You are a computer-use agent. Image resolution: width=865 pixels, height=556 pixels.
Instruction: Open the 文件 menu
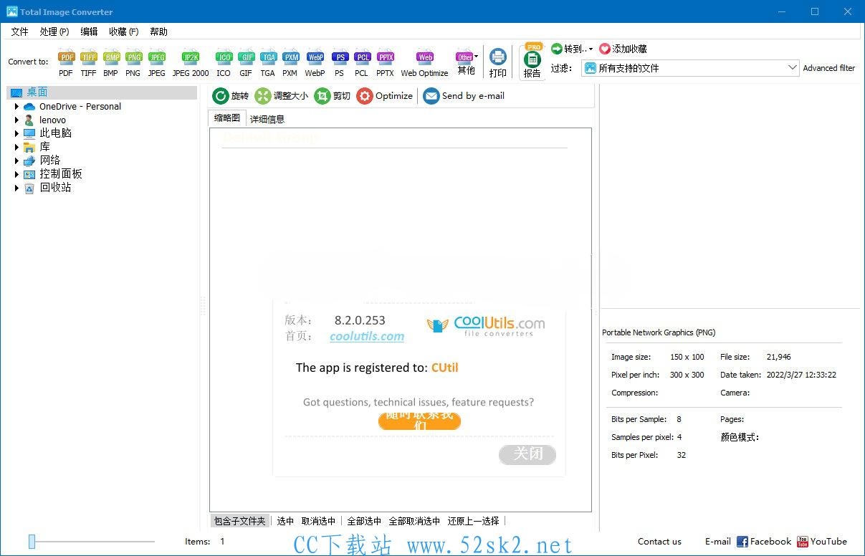click(19, 32)
